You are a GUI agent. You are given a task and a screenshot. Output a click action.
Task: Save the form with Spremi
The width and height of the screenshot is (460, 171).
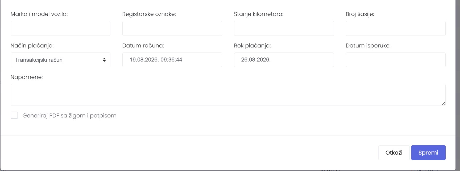[x=428, y=153]
